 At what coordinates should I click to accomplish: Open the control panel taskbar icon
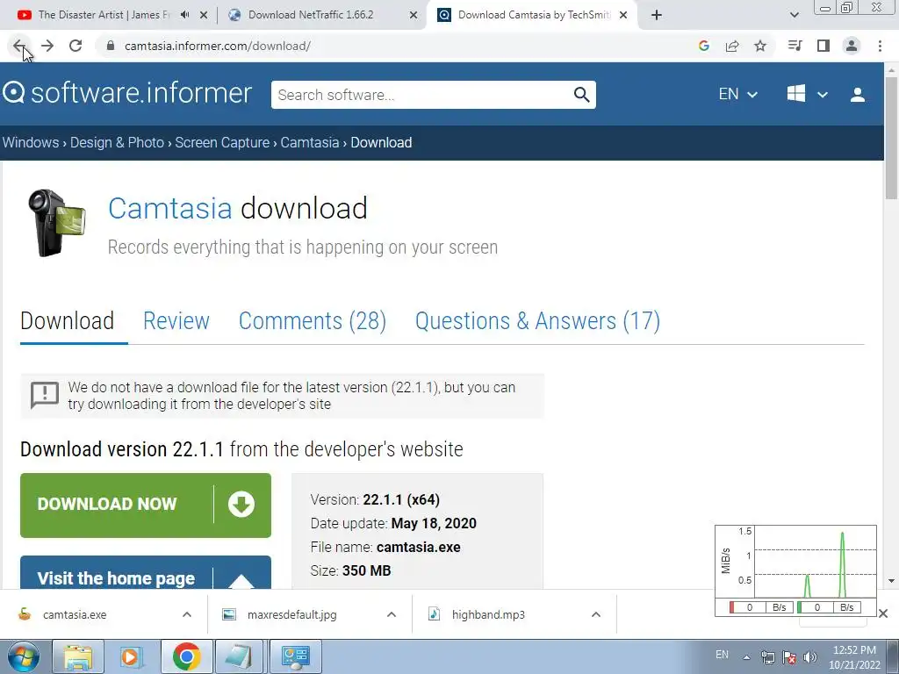[x=295, y=656]
